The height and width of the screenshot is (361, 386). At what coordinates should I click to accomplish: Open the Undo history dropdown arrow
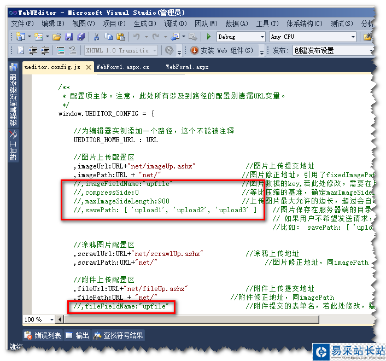pos(146,37)
